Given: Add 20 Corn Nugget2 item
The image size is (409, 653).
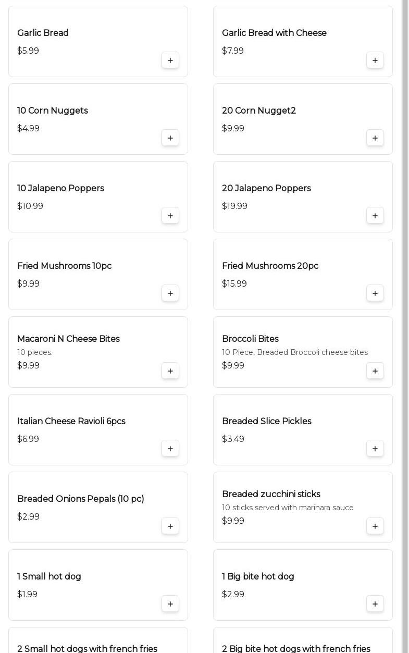Looking at the screenshot, I should click(375, 138).
